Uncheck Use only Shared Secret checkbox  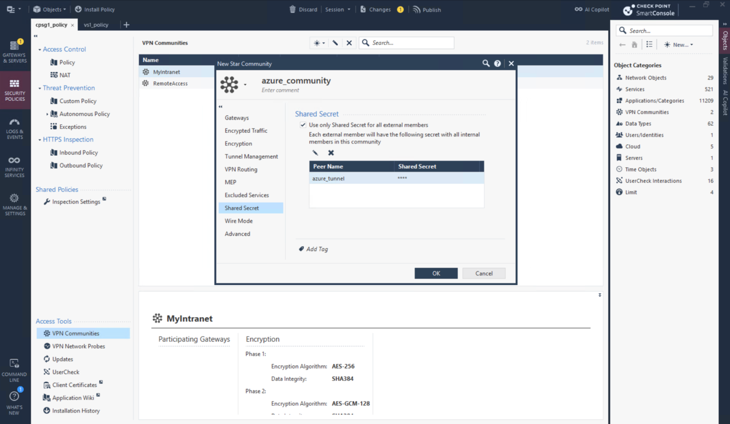coord(303,125)
